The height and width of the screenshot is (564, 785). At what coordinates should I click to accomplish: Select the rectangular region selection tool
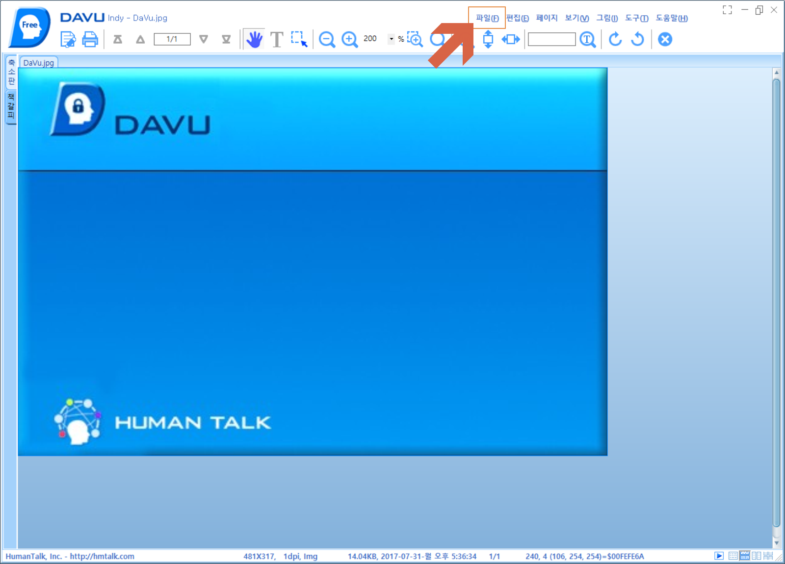(299, 39)
